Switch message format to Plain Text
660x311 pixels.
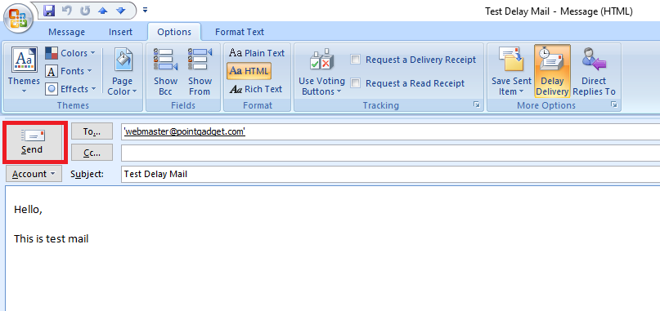coord(257,53)
